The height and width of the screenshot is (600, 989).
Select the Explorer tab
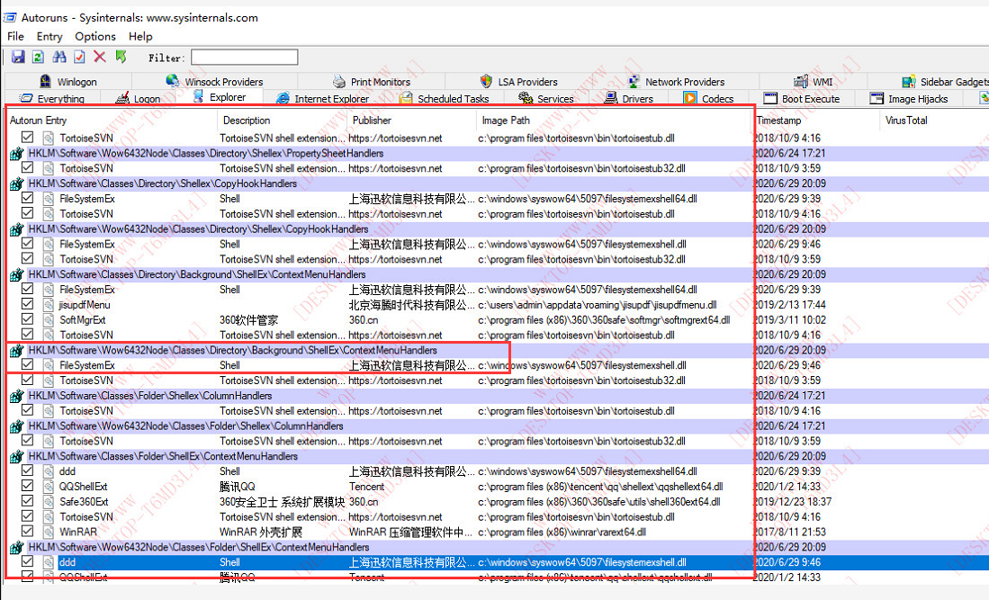(220, 97)
